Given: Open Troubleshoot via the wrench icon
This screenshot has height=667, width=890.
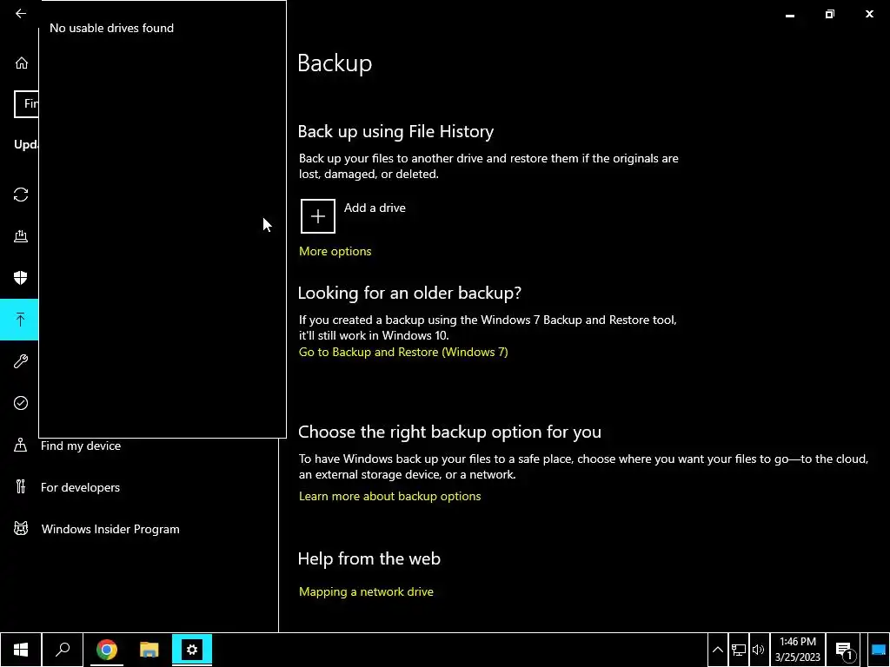Looking at the screenshot, I should (21, 361).
